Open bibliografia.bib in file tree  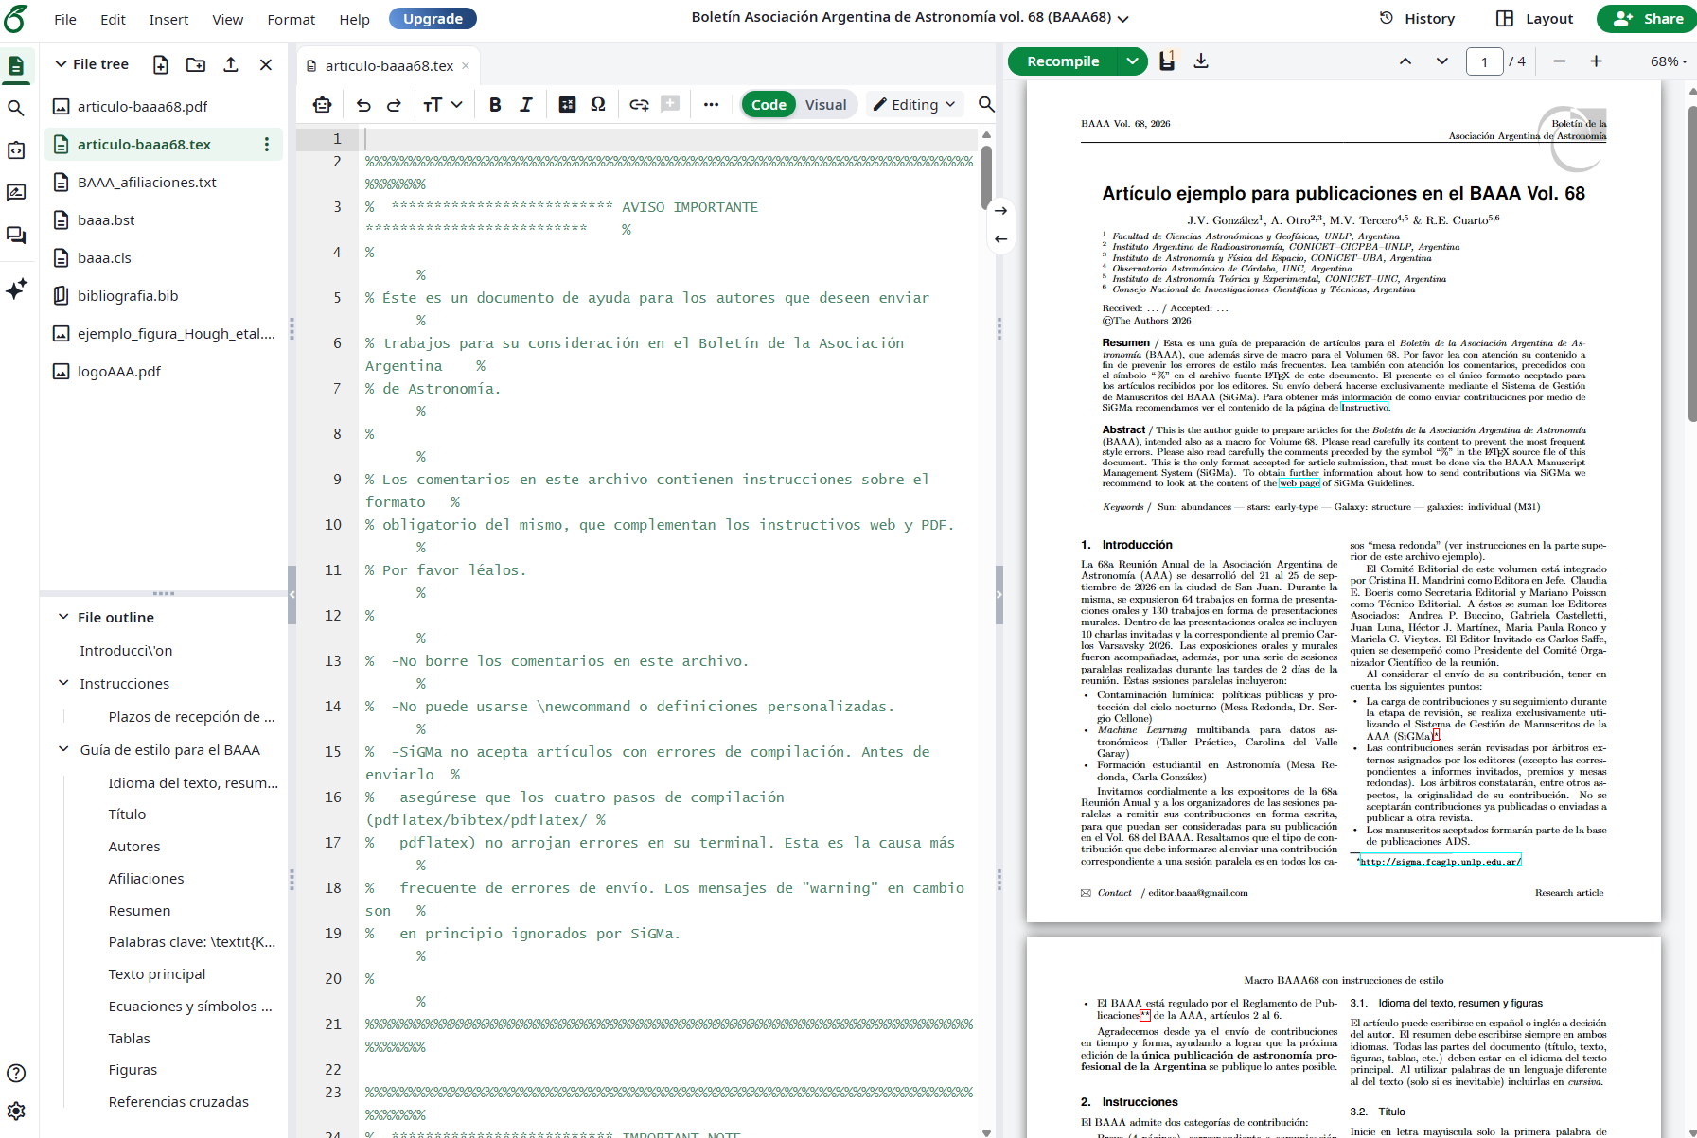pyautogui.click(x=128, y=295)
